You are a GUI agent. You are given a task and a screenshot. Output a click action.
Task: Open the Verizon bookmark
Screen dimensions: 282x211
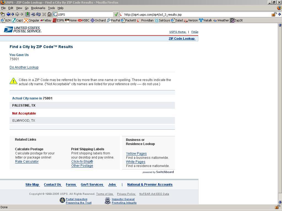(x=191, y=20)
